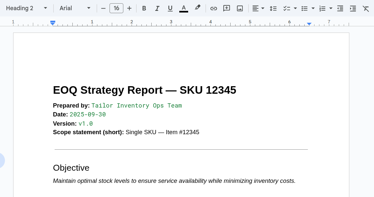Decrease the font size with minus button

pyautogui.click(x=103, y=8)
